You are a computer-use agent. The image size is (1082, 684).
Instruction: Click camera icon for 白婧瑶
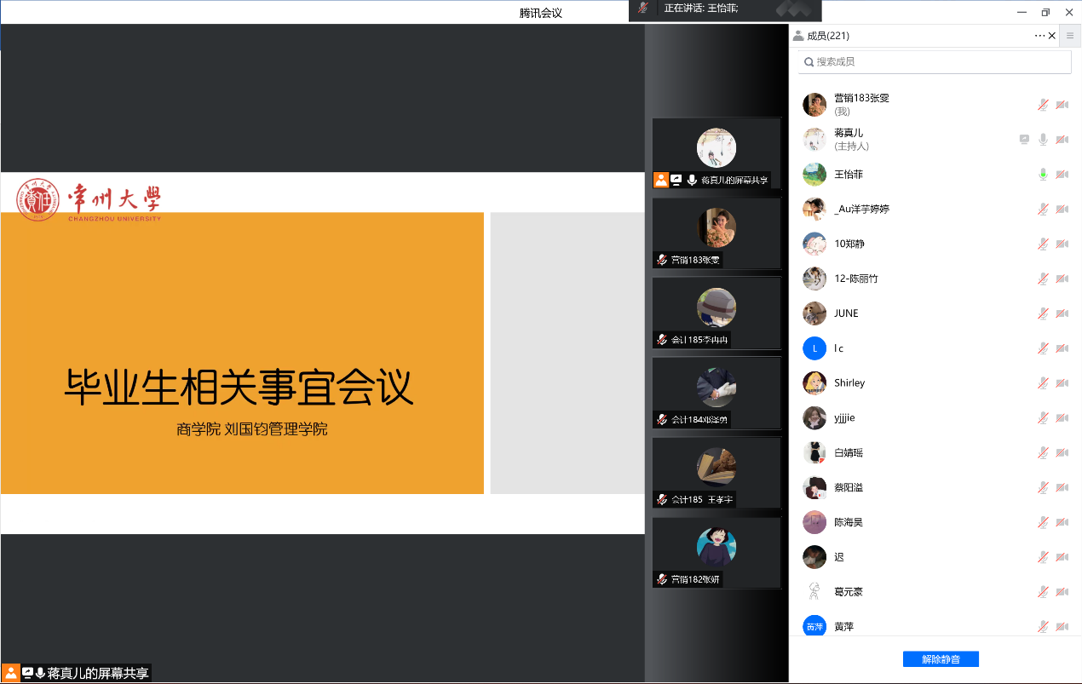point(1062,453)
